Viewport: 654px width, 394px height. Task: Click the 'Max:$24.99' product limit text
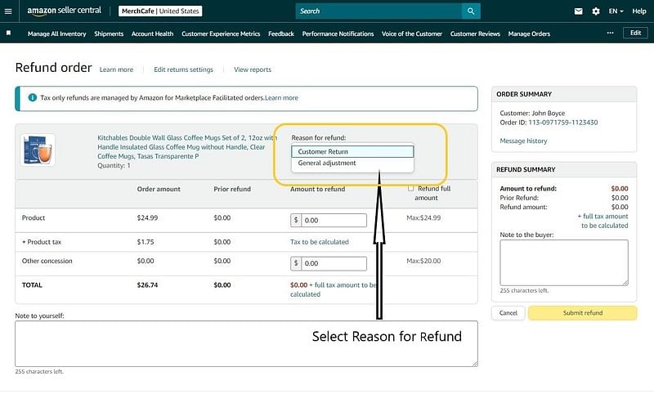click(x=423, y=217)
